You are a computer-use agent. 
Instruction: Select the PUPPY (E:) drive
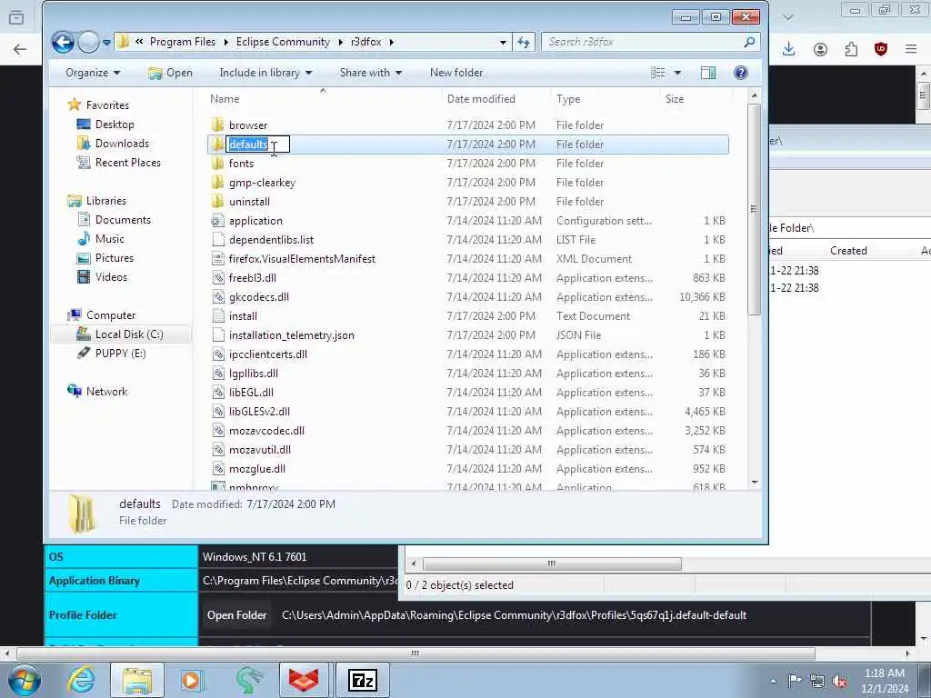(120, 354)
